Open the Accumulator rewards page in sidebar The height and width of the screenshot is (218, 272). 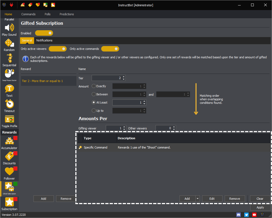pos(9,143)
